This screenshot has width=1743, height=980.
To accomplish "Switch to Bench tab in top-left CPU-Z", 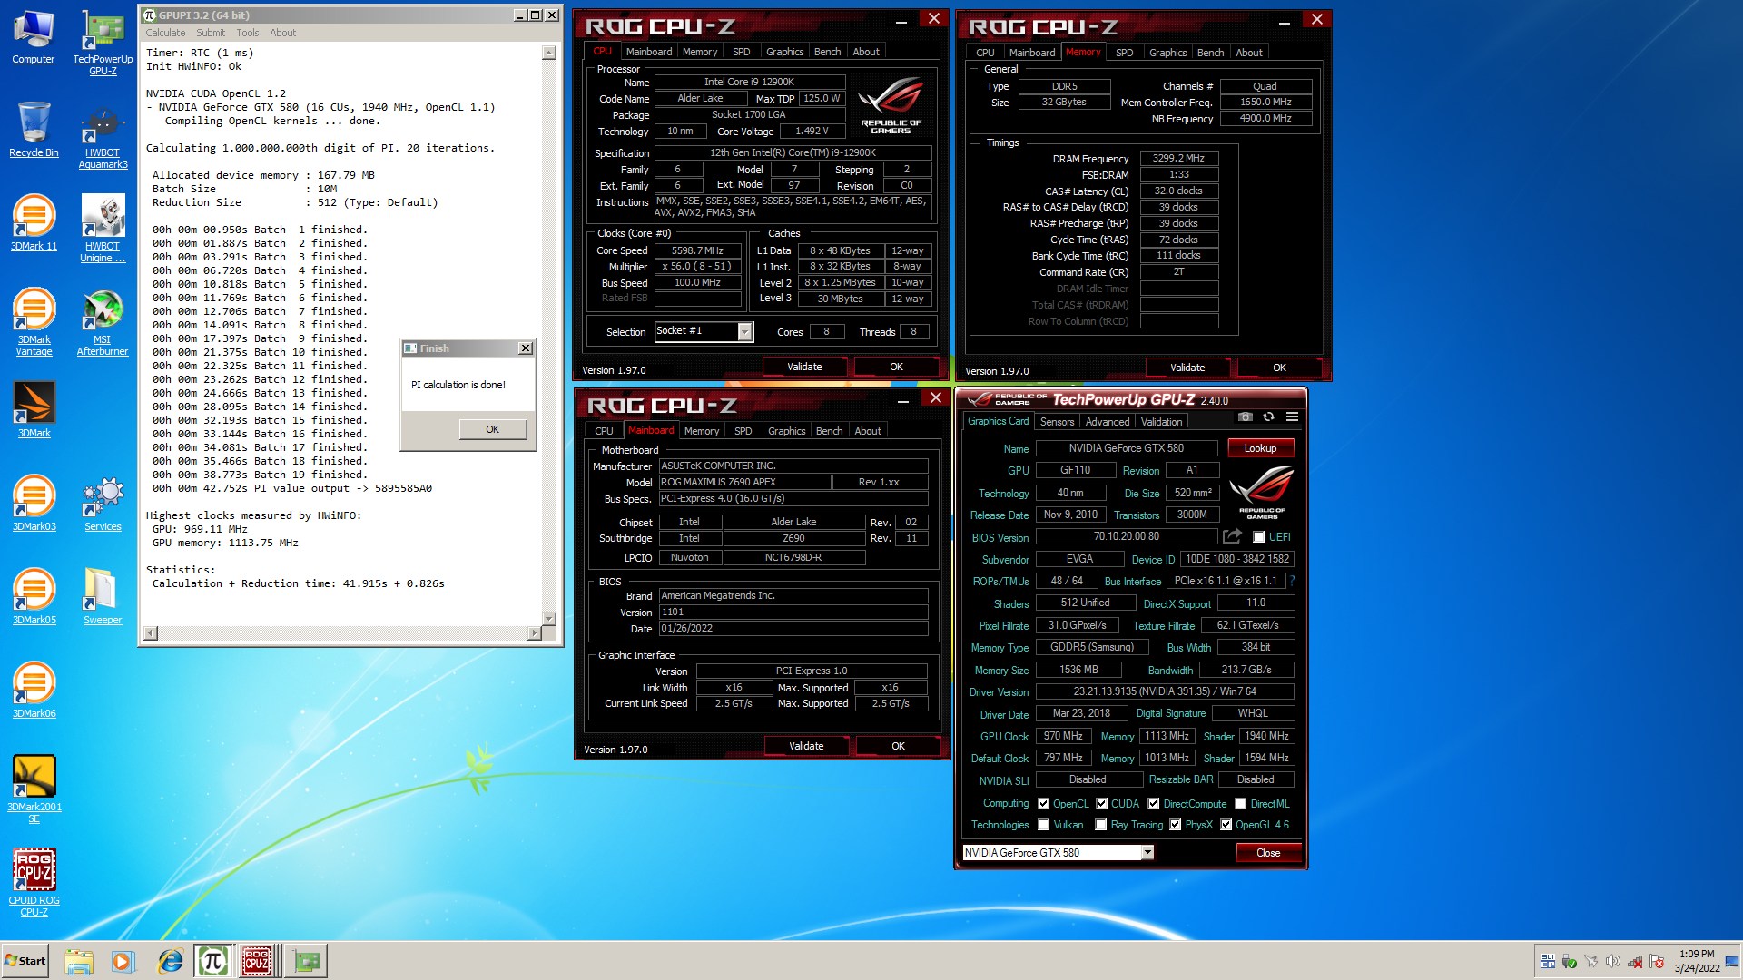I will pos(827,52).
